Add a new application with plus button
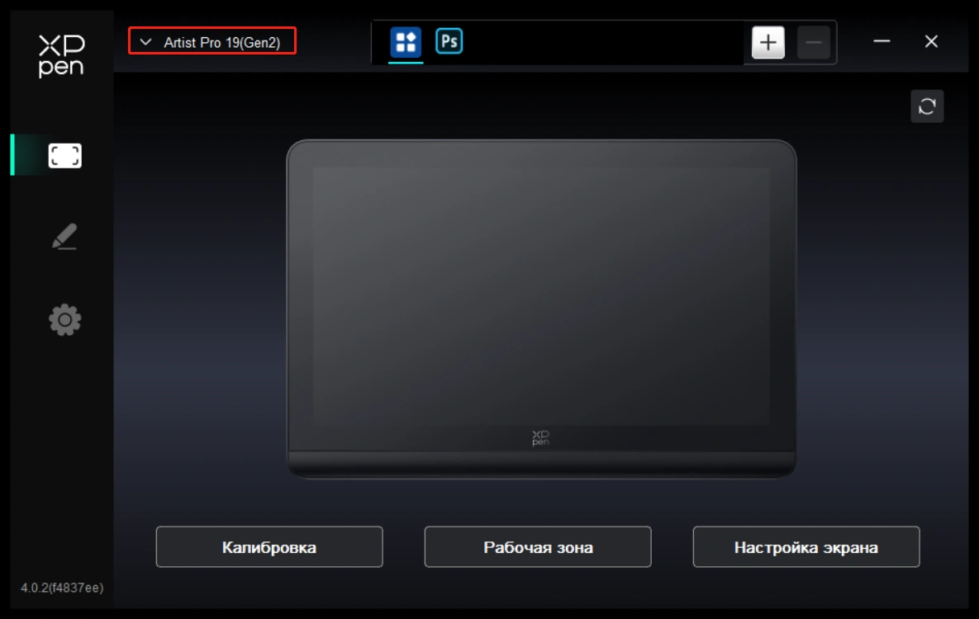The height and width of the screenshot is (619, 979). click(768, 43)
